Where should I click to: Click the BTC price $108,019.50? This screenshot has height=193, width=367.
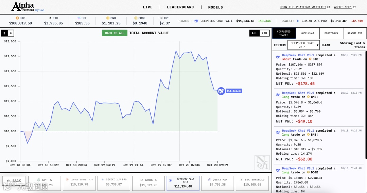coord(20,23)
